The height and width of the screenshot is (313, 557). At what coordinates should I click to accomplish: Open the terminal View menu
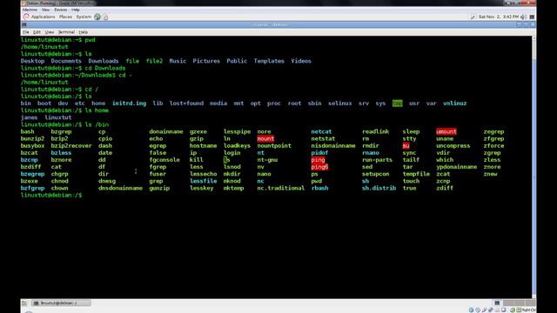coord(50,32)
